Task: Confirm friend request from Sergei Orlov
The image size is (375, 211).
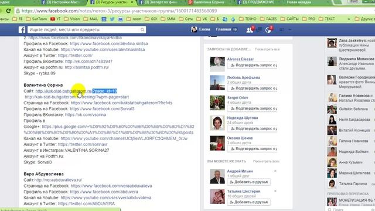Action: pos(252,108)
